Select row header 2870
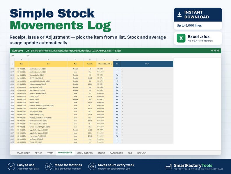 pos(12,142)
